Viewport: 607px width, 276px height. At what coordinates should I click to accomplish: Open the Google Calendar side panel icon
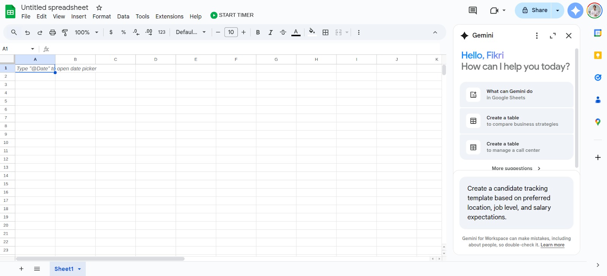[x=598, y=33]
